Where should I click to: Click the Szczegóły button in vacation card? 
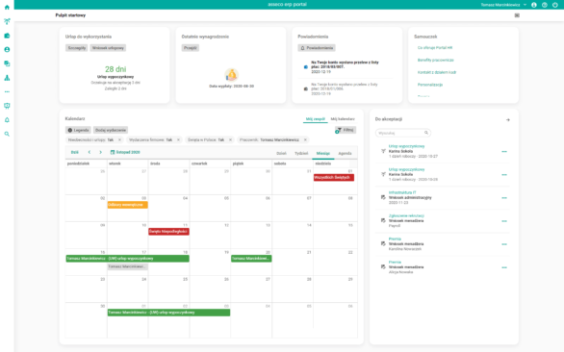[77, 48]
